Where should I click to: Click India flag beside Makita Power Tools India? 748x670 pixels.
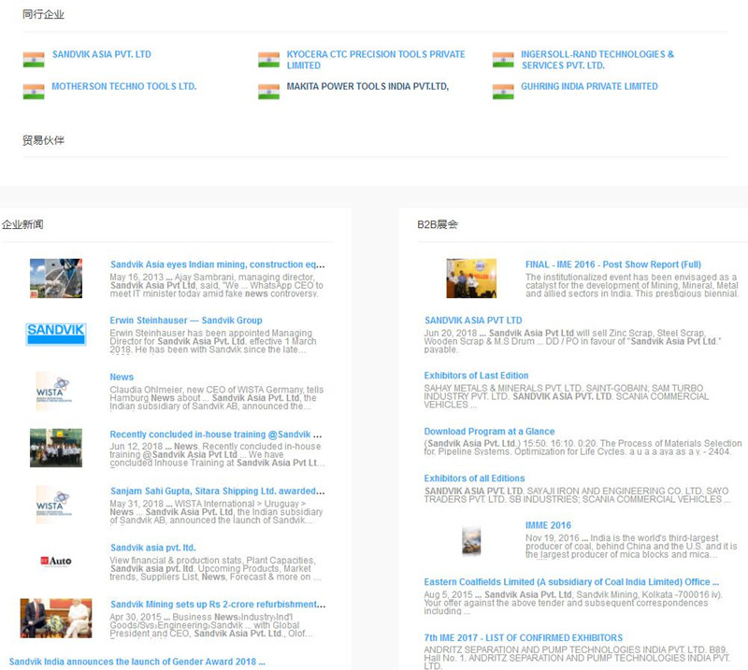(268, 92)
